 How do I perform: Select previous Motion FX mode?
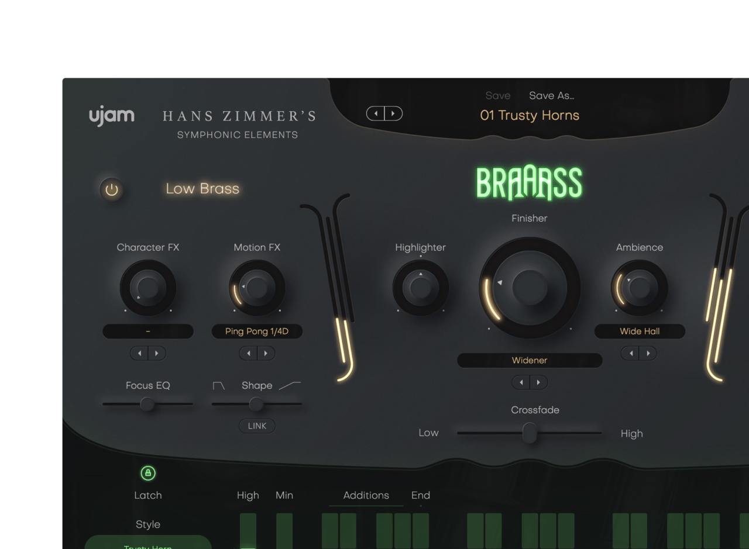(248, 353)
